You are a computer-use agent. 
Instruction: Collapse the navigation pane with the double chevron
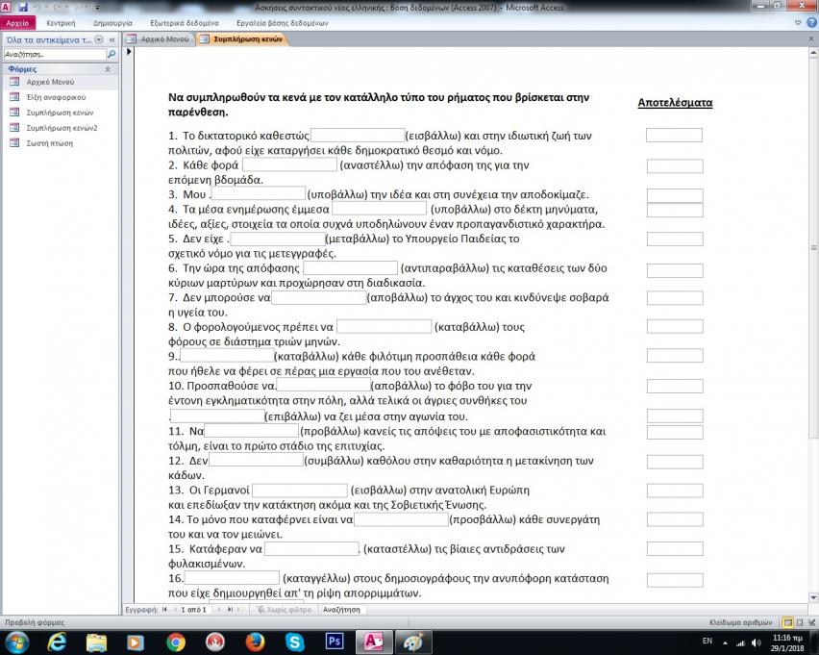[x=112, y=39]
